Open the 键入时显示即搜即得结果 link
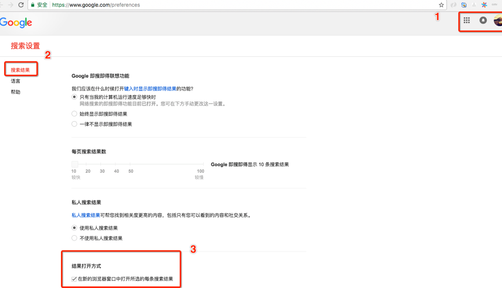This screenshot has height=288, width=502. (x=150, y=89)
